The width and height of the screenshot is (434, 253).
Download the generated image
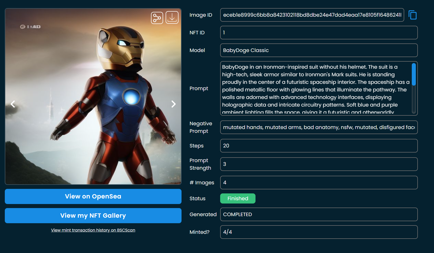click(x=172, y=18)
